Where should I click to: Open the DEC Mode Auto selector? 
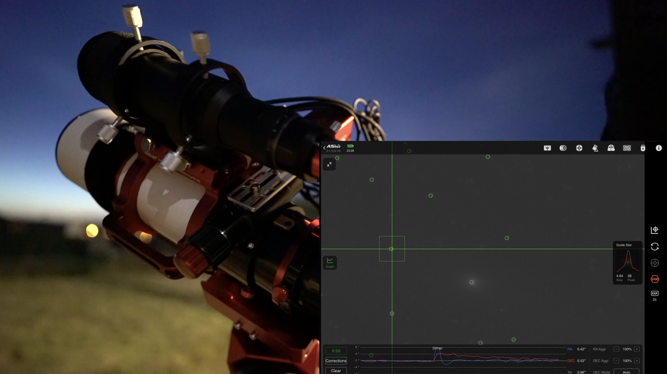coord(626,372)
